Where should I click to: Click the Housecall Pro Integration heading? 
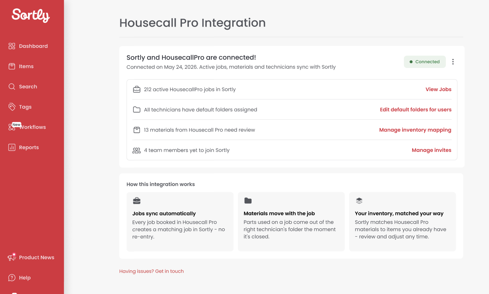[192, 23]
